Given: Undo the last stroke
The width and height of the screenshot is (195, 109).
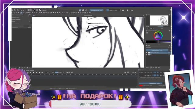Looking at the screenshot, I should pos(21,10).
